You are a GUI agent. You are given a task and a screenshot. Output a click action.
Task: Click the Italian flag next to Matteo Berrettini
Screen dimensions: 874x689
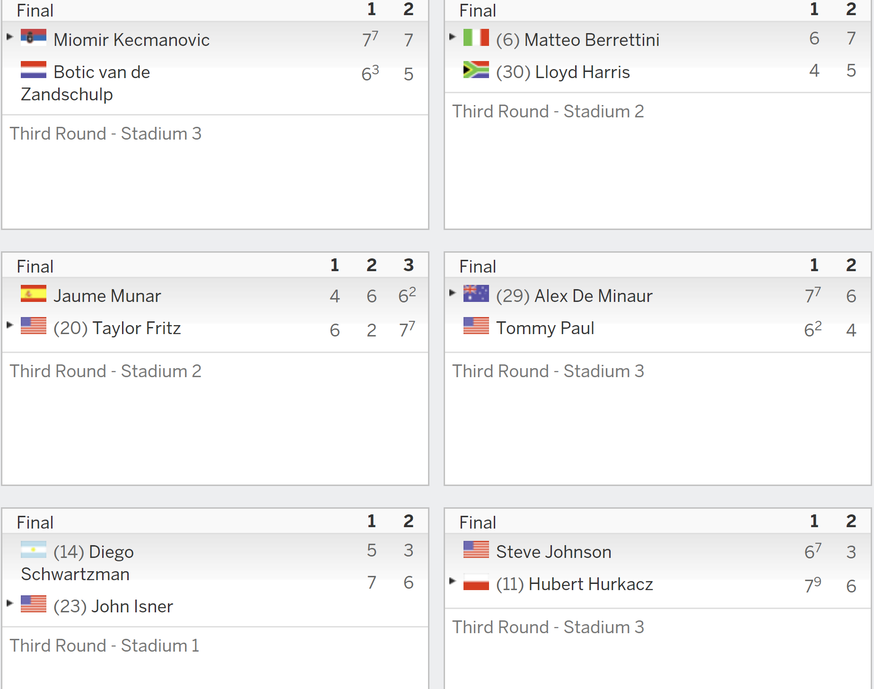coord(476,37)
